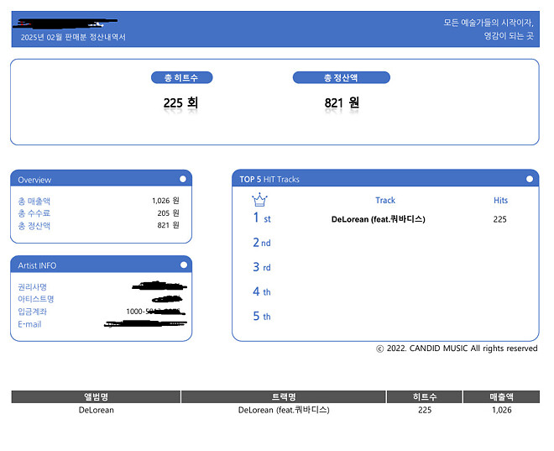Click the Hits column header
Screen dimensions: 554x451
click(500, 201)
